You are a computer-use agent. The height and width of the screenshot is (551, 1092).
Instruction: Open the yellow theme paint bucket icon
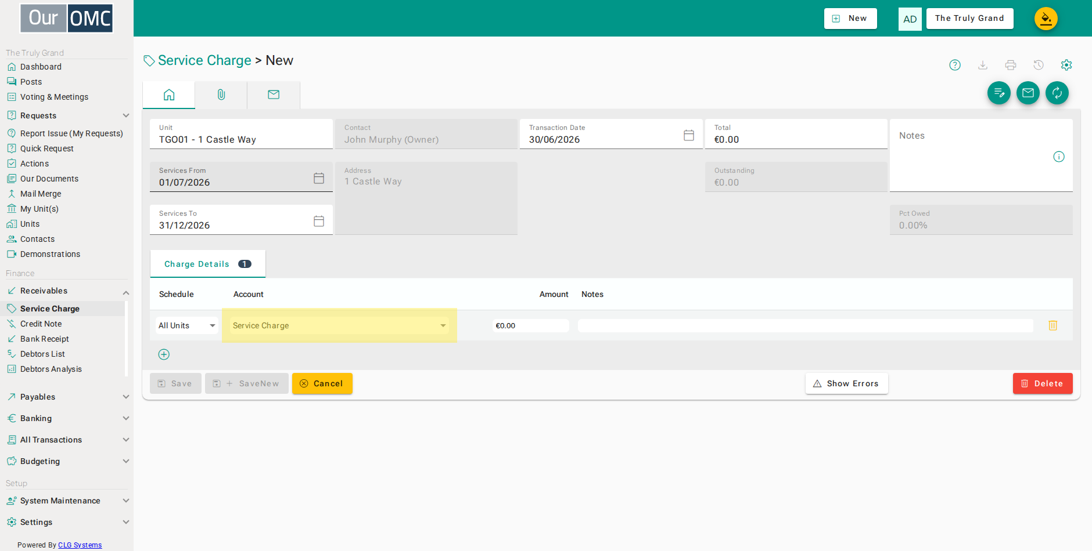pos(1046,19)
